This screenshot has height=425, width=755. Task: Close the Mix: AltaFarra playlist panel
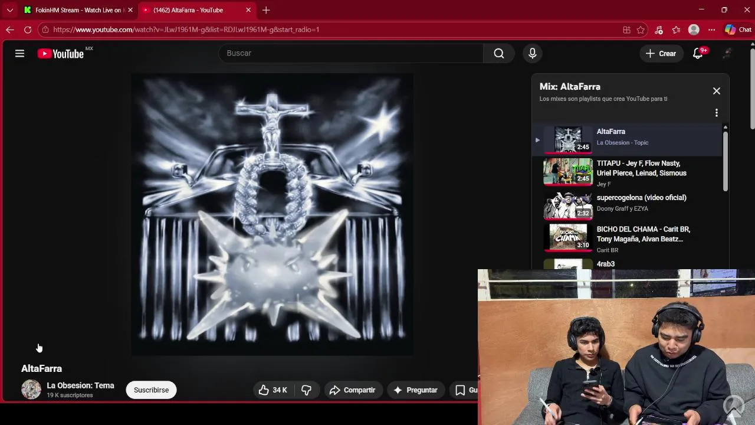[x=717, y=91]
